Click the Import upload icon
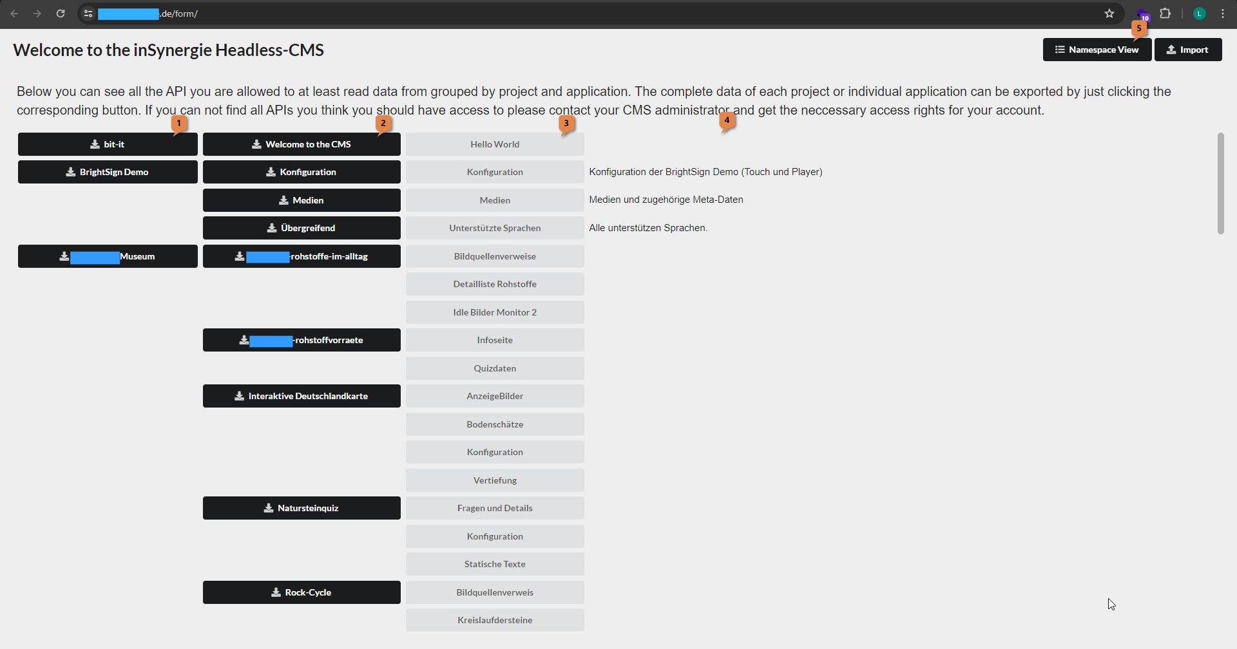Image resolution: width=1237 pixels, height=649 pixels. pos(1171,50)
